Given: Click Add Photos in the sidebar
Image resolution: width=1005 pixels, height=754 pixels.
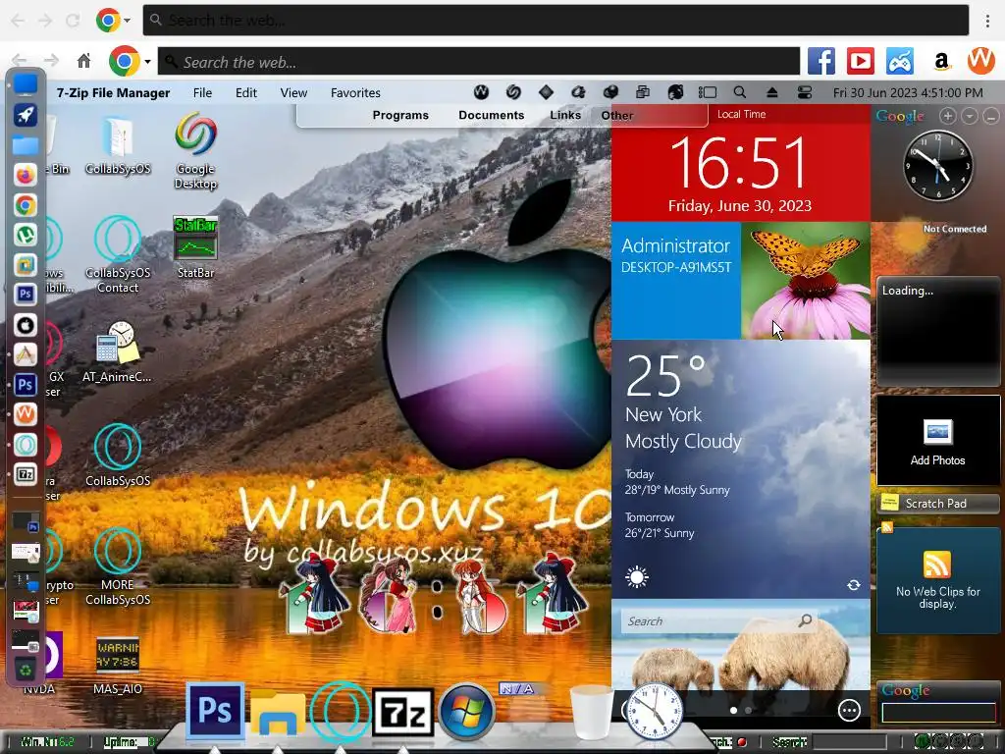Looking at the screenshot, I should click(x=937, y=441).
